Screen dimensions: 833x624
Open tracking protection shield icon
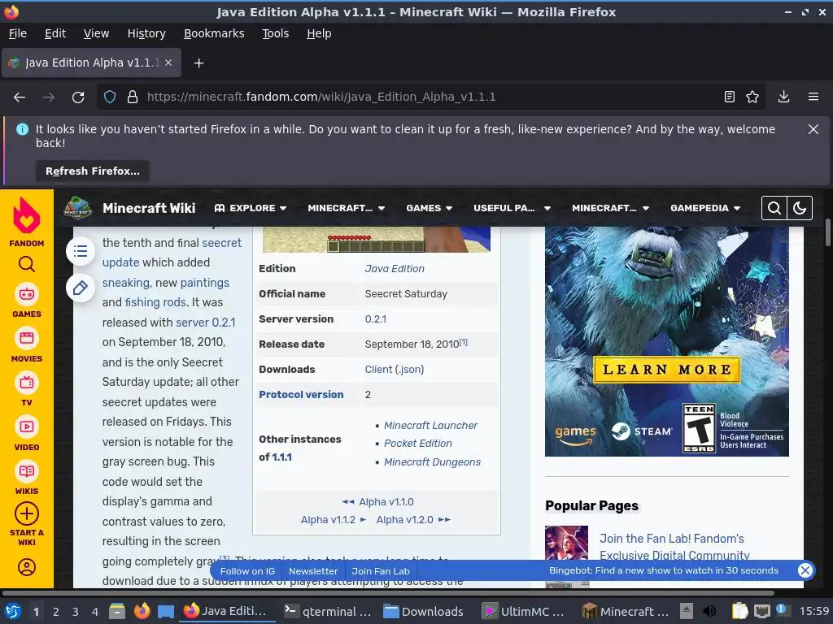coord(110,97)
